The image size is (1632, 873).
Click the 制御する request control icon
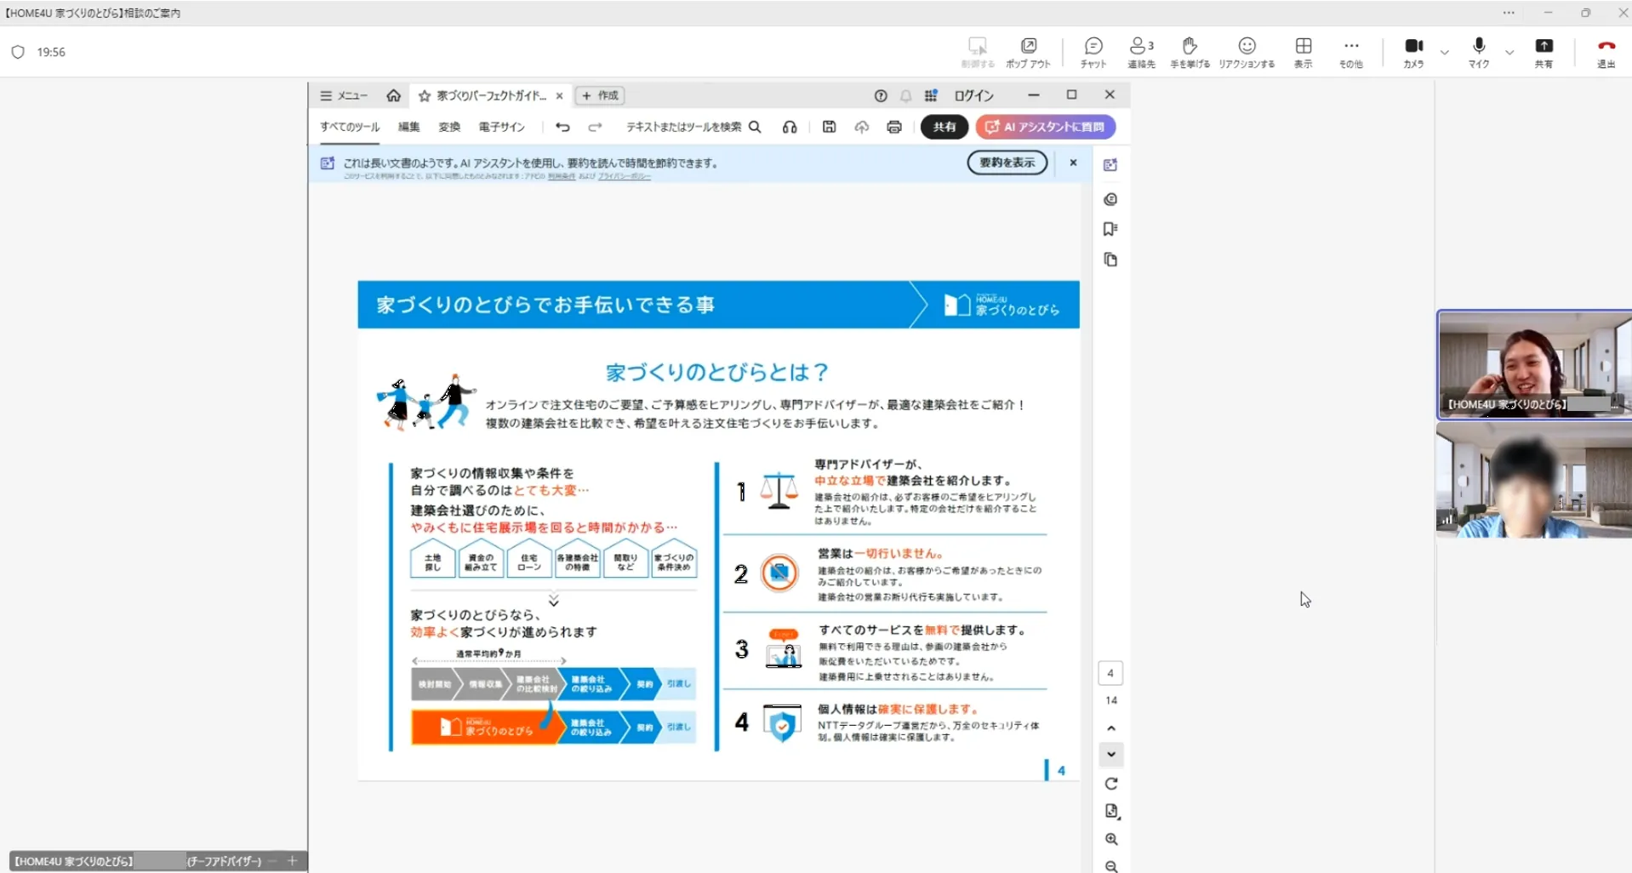[x=978, y=52]
